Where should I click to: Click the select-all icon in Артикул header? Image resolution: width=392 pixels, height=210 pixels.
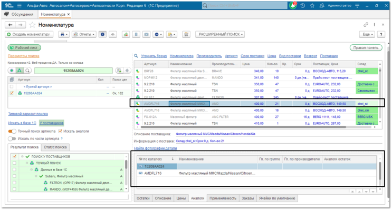tap(12, 79)
